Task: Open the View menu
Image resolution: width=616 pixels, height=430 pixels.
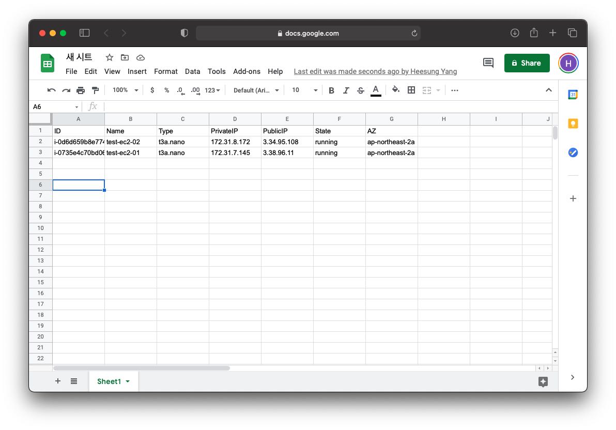Action: coord(112,71)
